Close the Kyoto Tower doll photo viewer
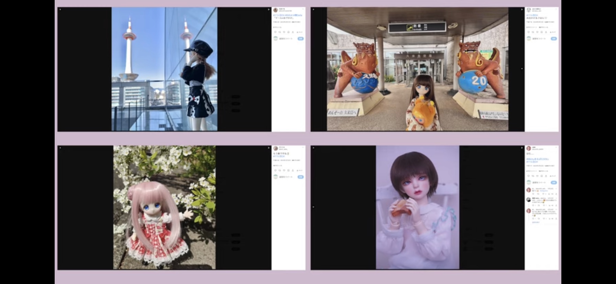 point(60,10)
